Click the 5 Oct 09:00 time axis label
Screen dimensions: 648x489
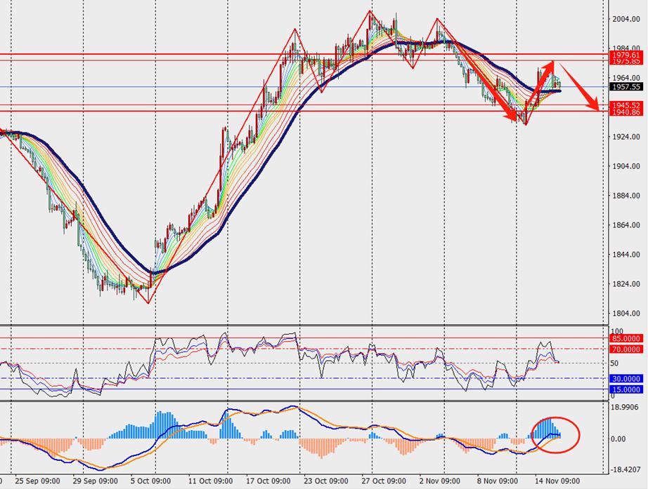(150, 481)
